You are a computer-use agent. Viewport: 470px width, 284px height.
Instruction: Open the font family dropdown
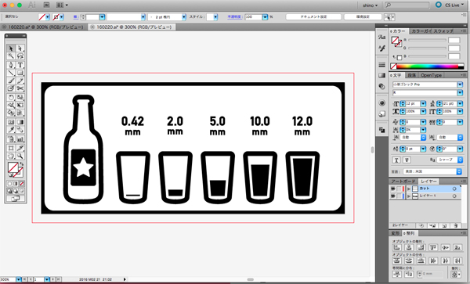(x=460, y=84)
